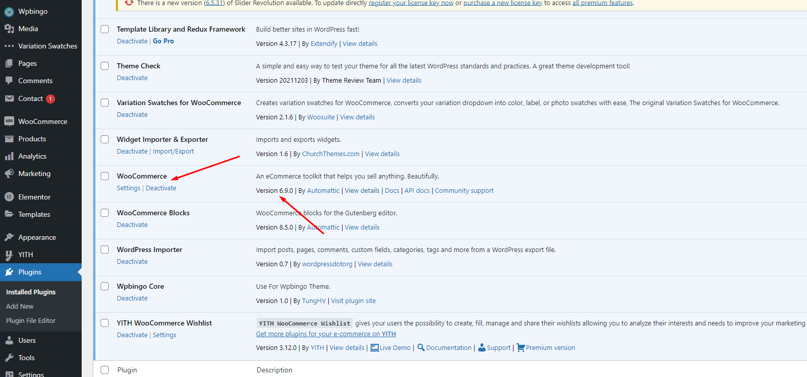Click the Appearance brush icon
The height and width of the screenshot is (377, 807).
pyautogui.click(x=9, y=237)
